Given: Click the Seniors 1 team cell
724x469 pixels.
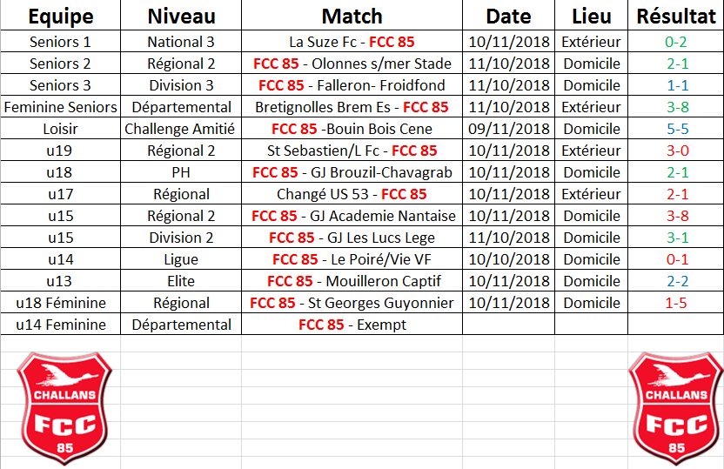Looking at the screenshot, I should coord(61,42).
